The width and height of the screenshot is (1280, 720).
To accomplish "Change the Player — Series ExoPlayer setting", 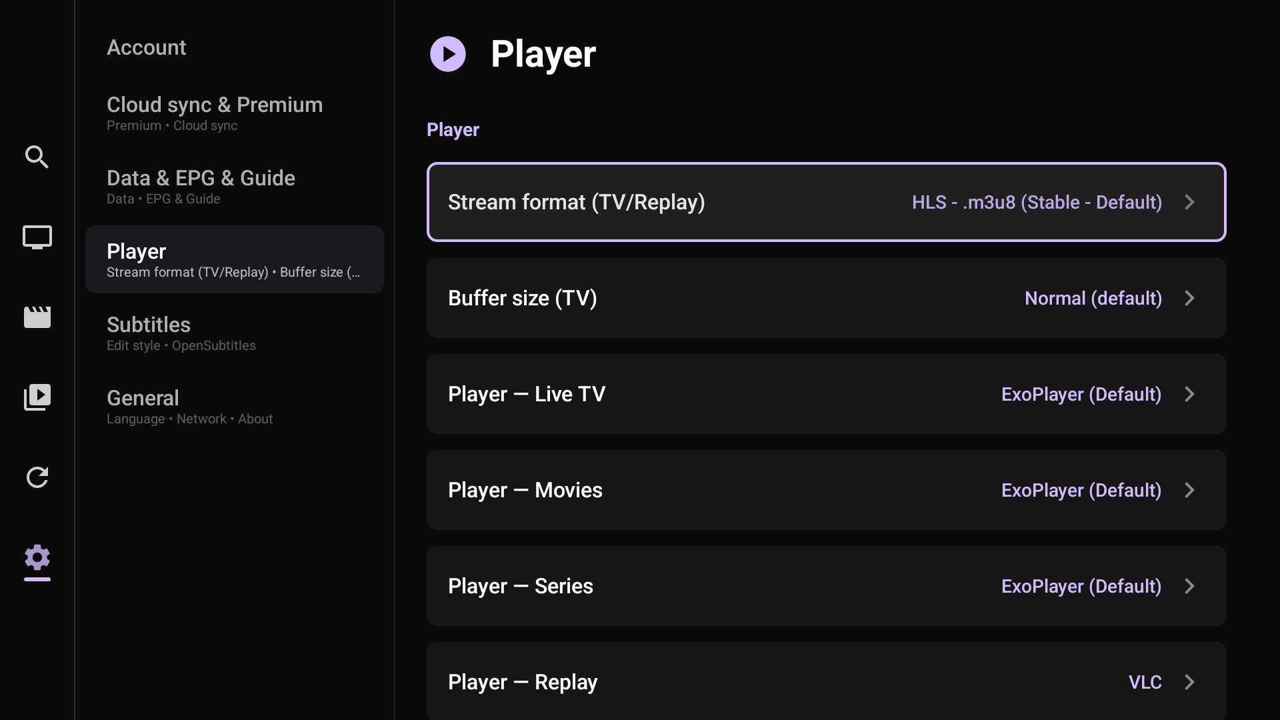I will (1081, 586).
